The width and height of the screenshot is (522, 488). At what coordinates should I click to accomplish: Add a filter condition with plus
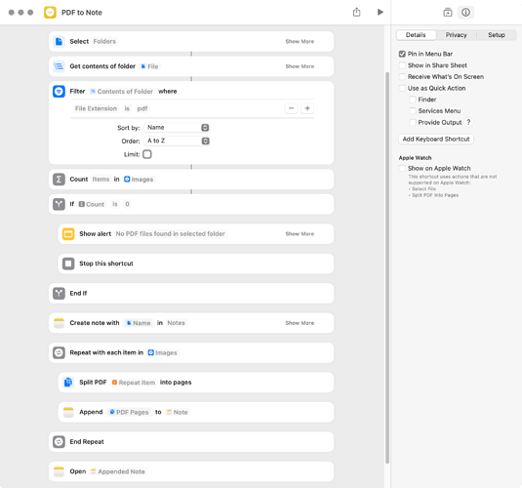307,108
